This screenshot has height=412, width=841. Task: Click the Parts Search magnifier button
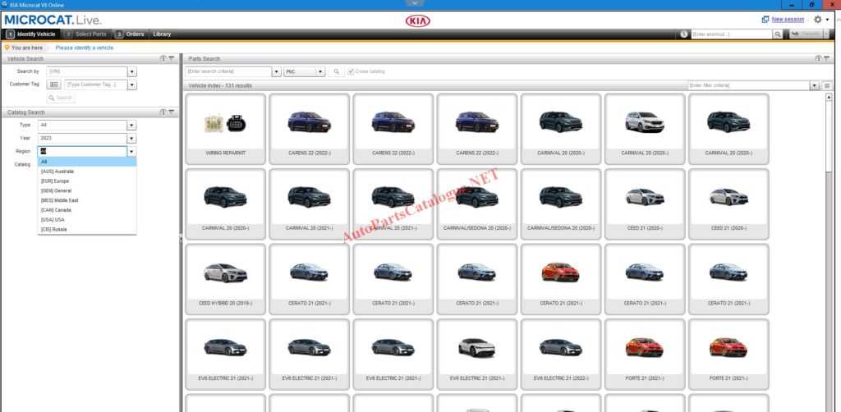click(336, 71)
